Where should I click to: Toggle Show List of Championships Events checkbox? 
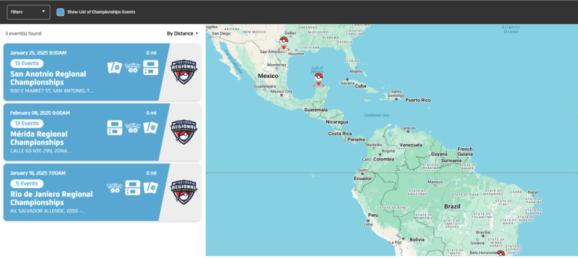click(x=61, y=12)
